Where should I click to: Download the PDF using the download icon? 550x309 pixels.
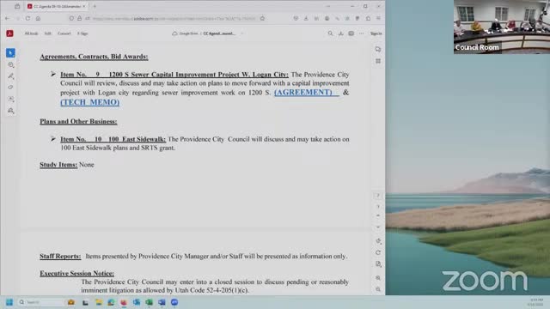click(340, 33)
